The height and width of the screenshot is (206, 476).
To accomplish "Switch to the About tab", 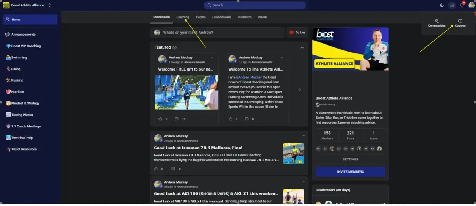I will coord(262,17).
